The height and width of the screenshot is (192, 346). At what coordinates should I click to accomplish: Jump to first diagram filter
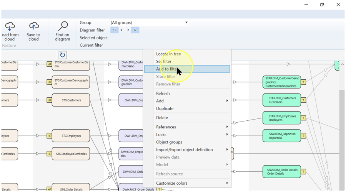(114, 30)
